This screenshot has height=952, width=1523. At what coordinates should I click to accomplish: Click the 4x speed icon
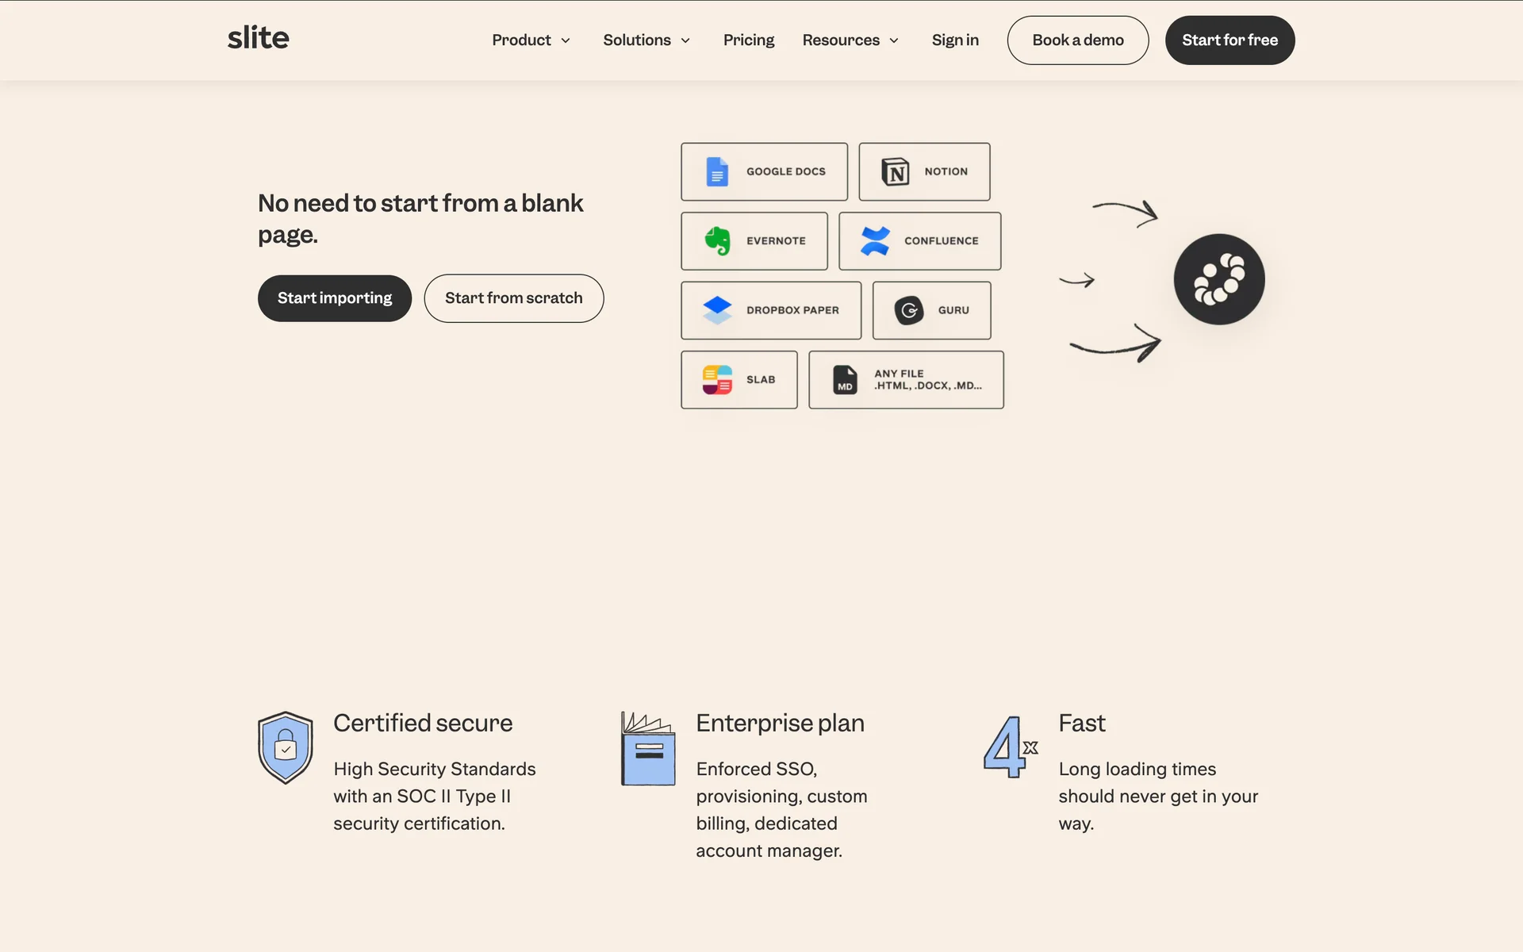[x=1010, y=747]
